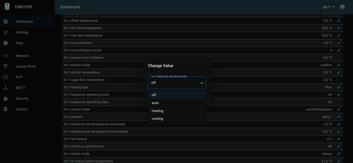Edit hc1 no reduce below temperature pencil
This screenshot has width=353, height=163.
[338, 161]
